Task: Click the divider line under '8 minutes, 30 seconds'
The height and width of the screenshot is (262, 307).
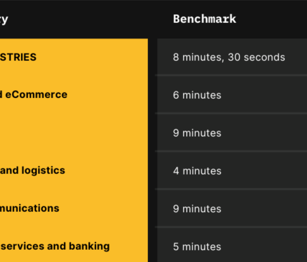Action: point(231,75)
